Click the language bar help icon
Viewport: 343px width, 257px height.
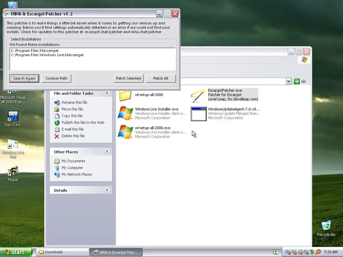(275, 252)
